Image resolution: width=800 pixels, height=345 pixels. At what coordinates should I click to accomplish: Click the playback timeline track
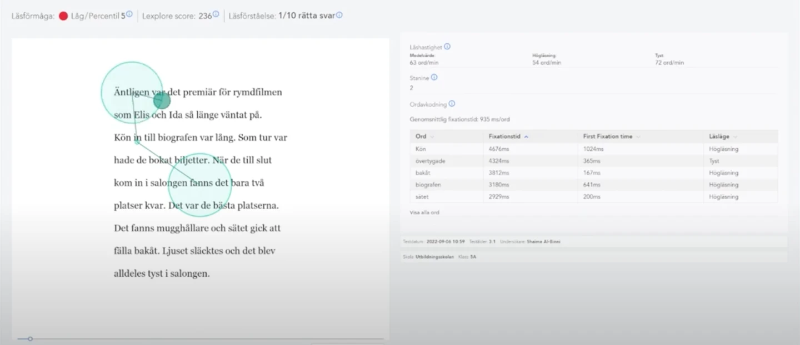point(201,338)
